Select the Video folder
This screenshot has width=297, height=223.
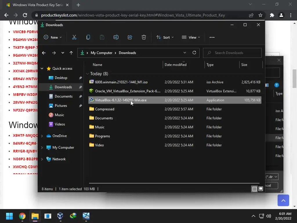[175, 145]
